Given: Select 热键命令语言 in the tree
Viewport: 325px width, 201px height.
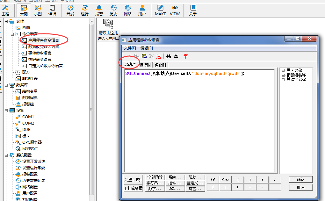Looking at the screenshot, I should (x=40, y=60).
